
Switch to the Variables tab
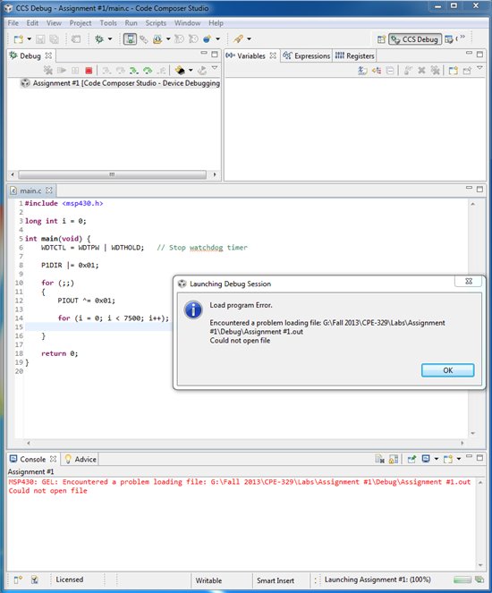coord(251,56)
